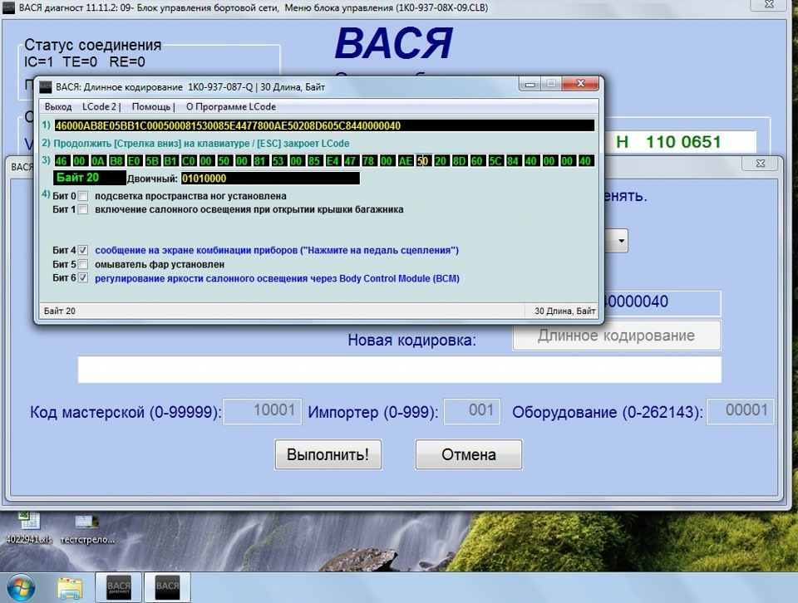
Task: Toggle Бит 5 омыватель фар установлен
Action: pos(83,264)
